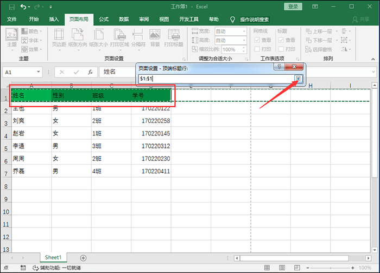Expand the formula bar
380x273 pixels.
(373, 72)
